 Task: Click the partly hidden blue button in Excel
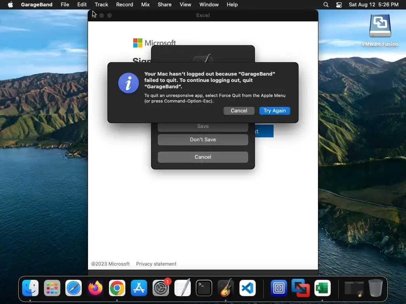pos(264,131)
